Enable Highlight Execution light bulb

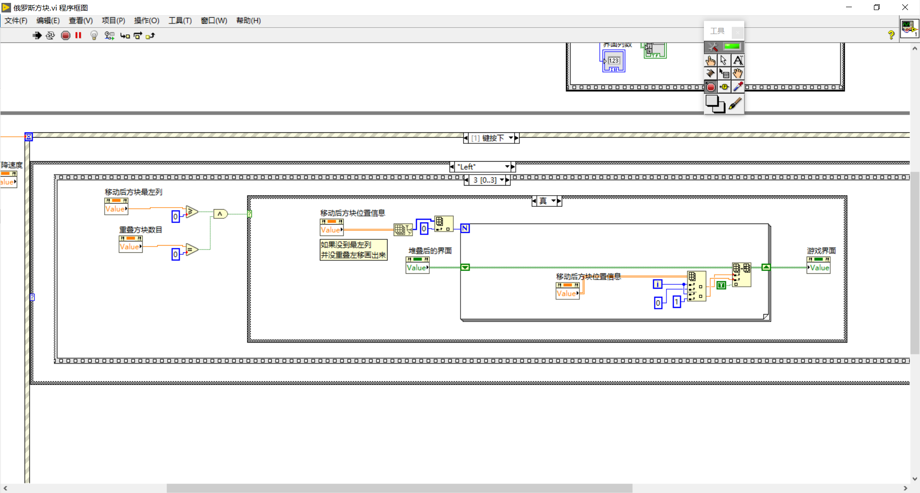[94, 35]
